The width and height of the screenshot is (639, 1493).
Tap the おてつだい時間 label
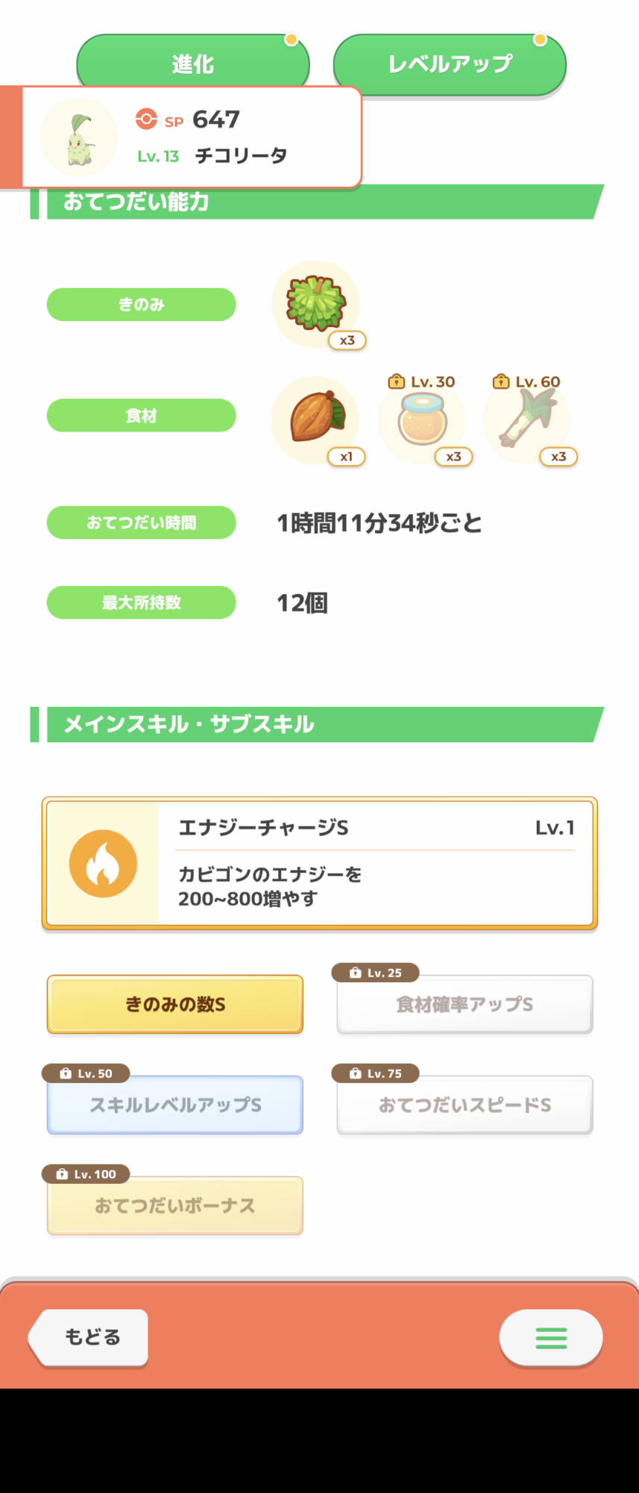(x=142, y=523)
